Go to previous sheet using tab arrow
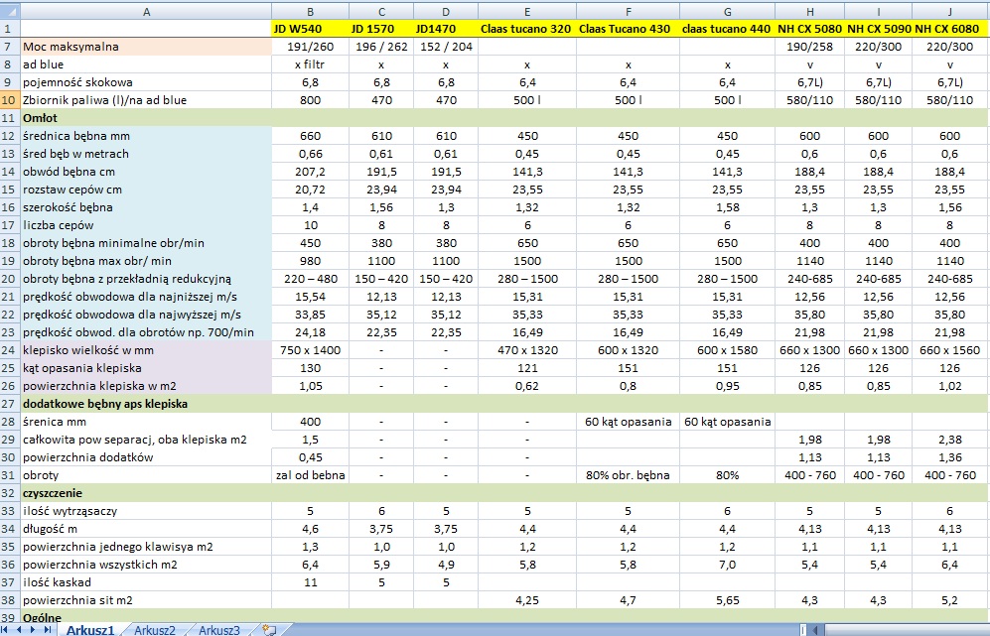Image resolution: width=990 pixels, height=636 pixels. (x=20, y=630)
